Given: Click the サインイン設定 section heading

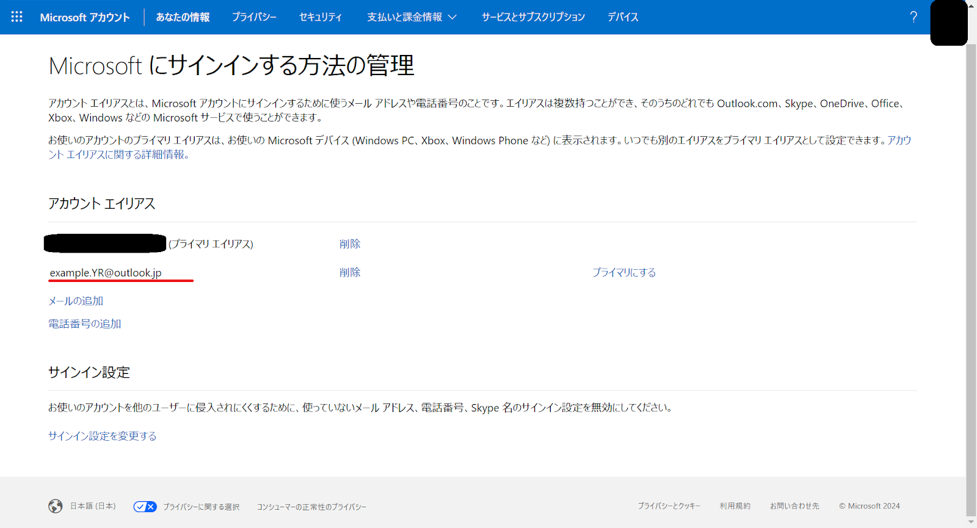Looking at the screenshot, I should [89, 372].
